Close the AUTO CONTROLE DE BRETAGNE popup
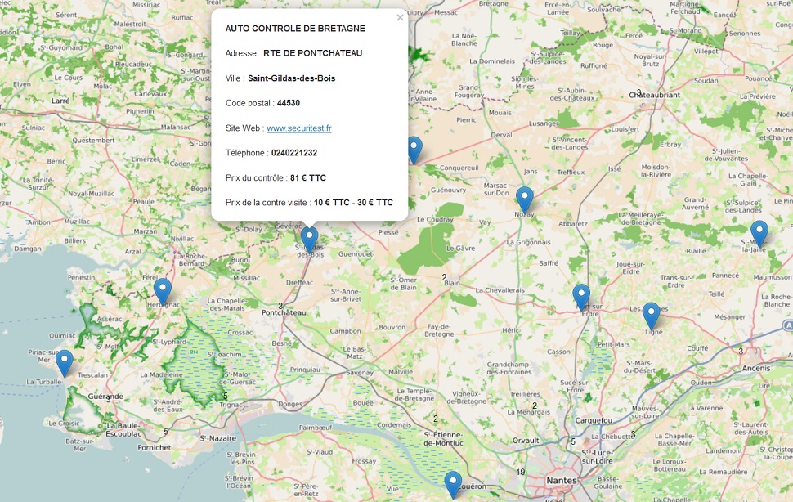The image size is (793, 502). point(400,17)
